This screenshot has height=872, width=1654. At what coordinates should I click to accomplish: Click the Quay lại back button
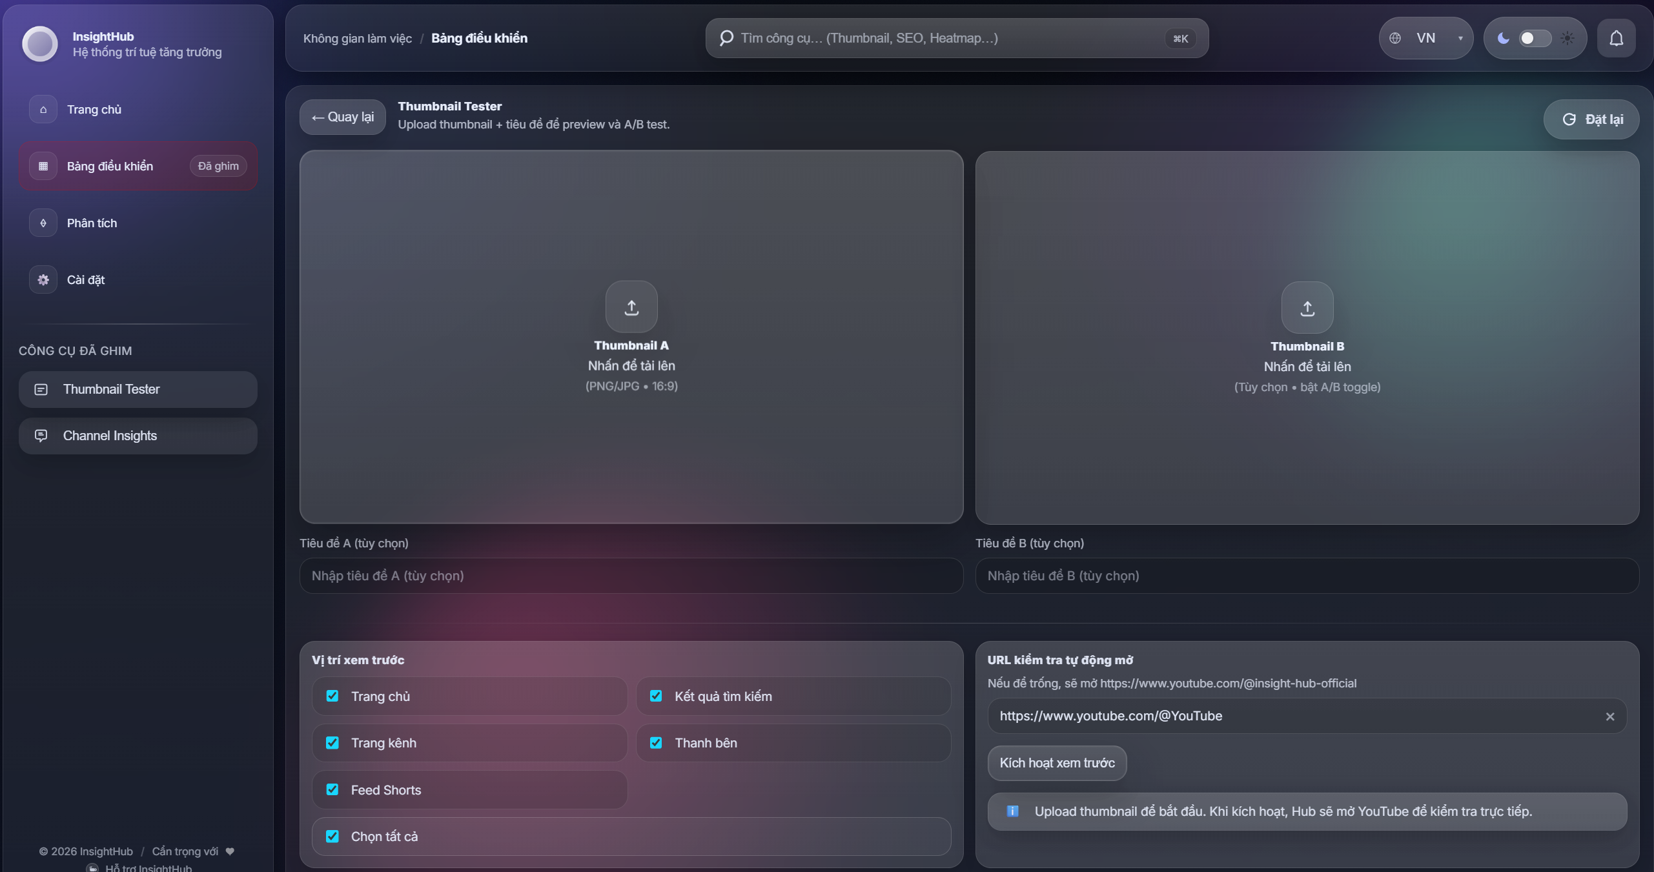point(343,117)
